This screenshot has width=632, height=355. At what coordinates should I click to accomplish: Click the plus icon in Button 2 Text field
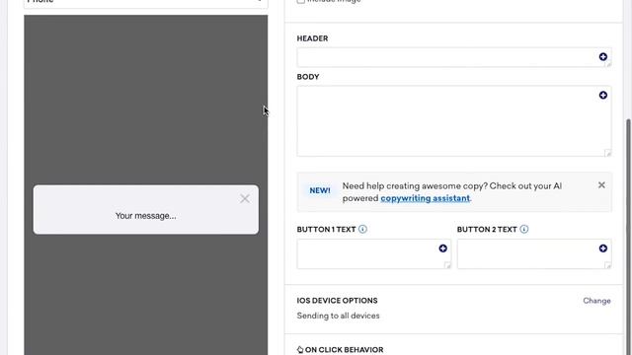coord(603,248)
